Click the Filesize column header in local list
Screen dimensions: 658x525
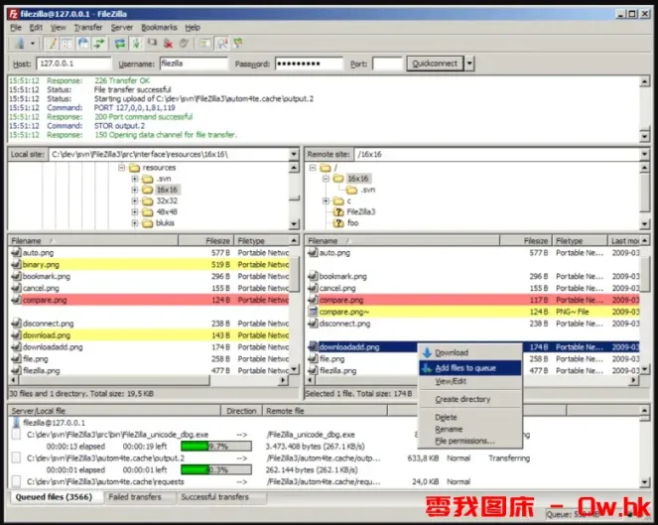tap(217, 241)
